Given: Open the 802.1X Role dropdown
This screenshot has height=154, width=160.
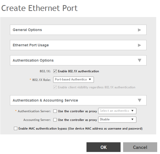Looking at the screenshot, I should [74, 79].
